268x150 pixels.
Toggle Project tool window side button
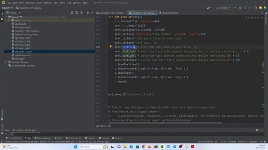coord(2,16)
